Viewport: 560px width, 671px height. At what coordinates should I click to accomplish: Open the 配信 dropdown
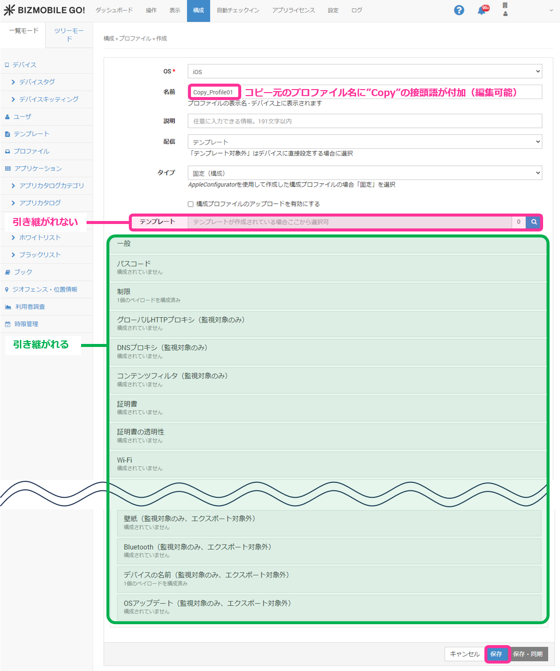pyautogui.click(x=365, y=142)
